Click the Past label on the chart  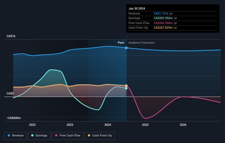click(x=121, y=43)
